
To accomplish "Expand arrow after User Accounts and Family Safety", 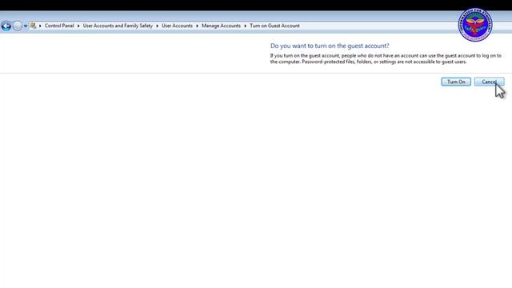I will pyautogui.click(x=157, y=26).
